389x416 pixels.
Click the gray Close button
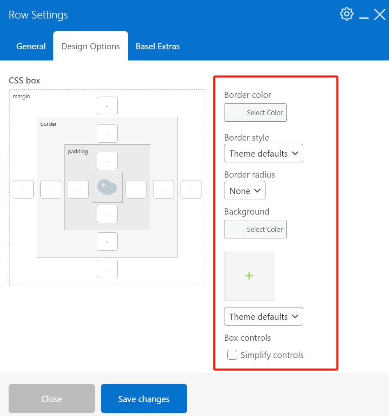52,399
